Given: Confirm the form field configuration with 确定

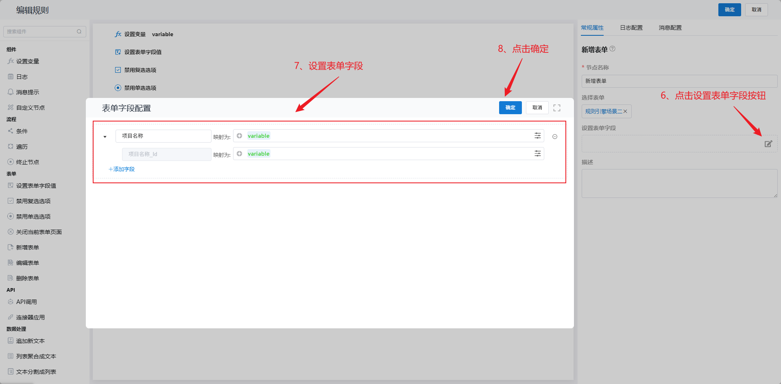Looking at the screenshot, I should tap(510, 108).
